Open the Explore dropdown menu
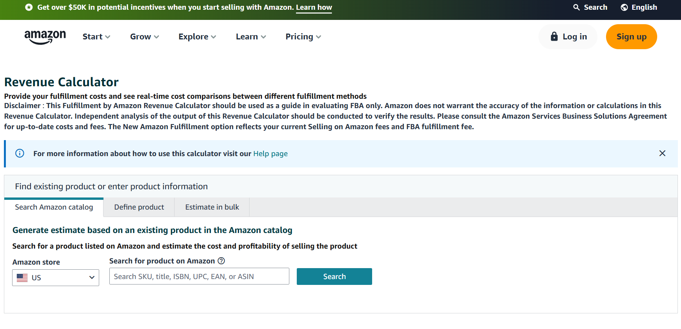This screenshot has width=681, height=329. point(197,37)
